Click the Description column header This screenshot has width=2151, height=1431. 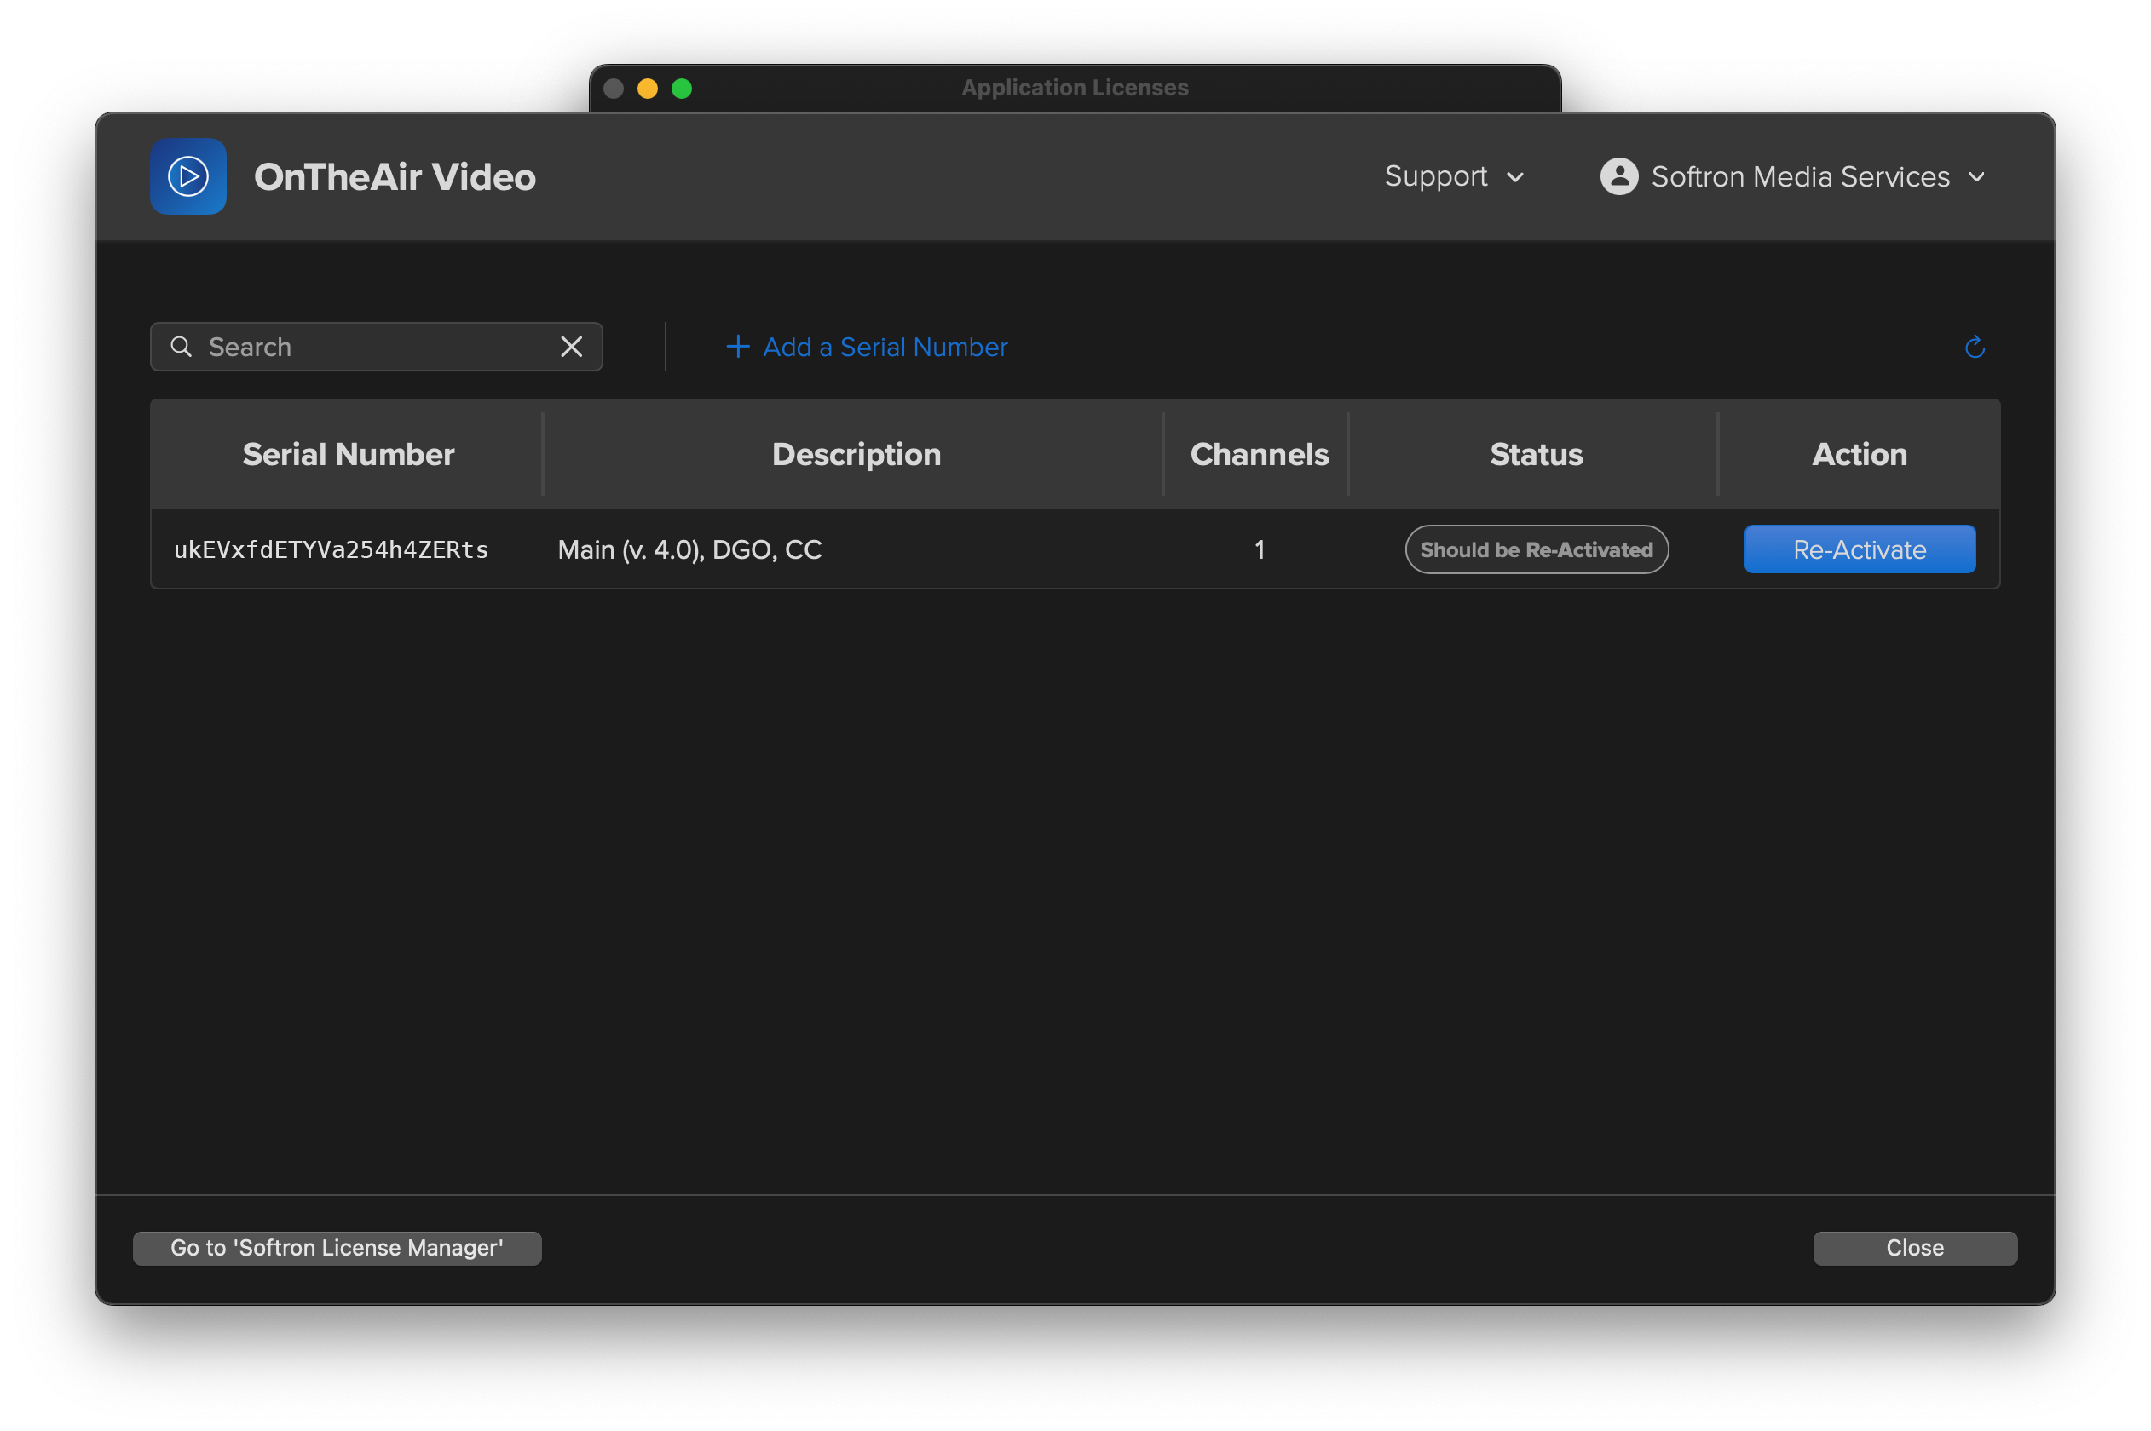tap(856, 455)
